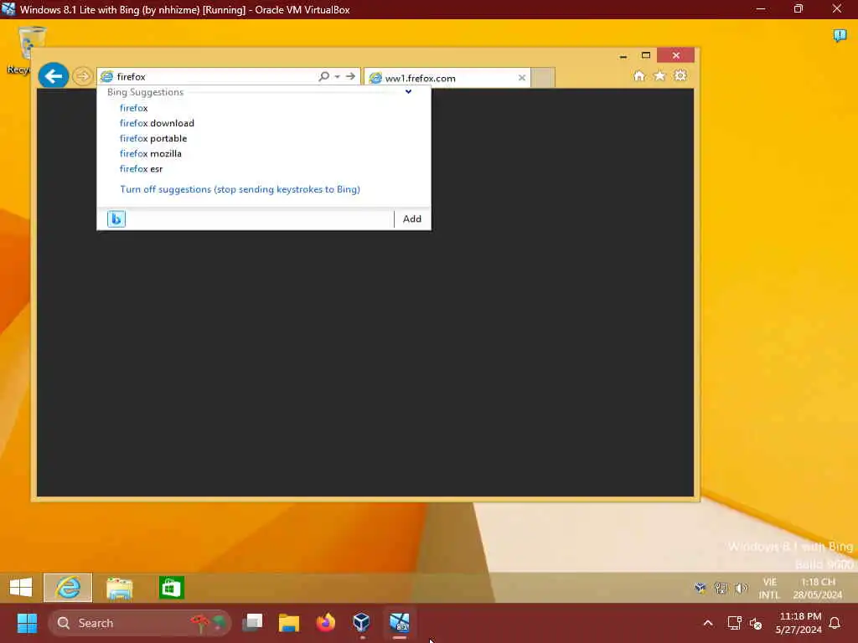Choose the 'firefox mozilla' suggestion

[151, 154]
